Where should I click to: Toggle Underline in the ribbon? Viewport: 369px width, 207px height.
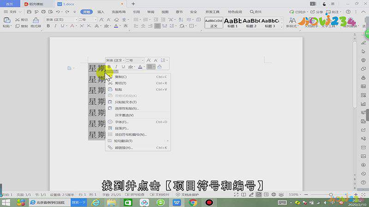62,26
